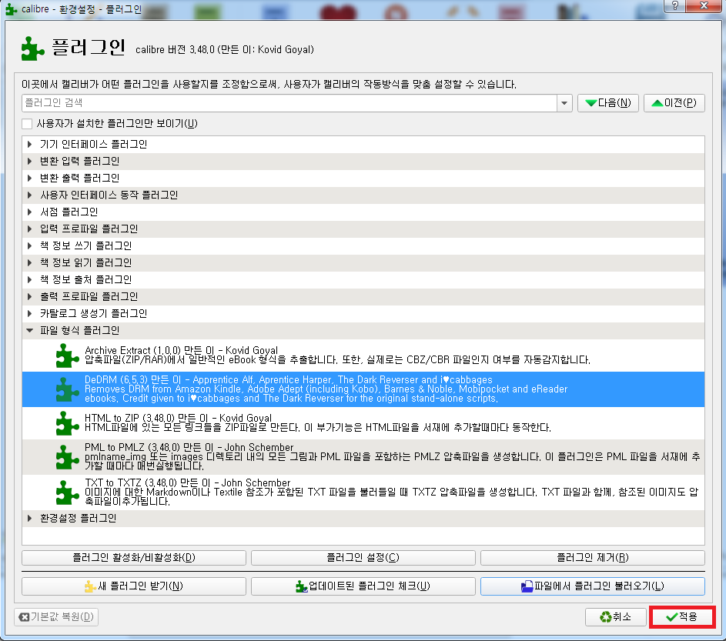
Task: Select the Archive Extract plugin row text
Action: click(x=337, y=356)
